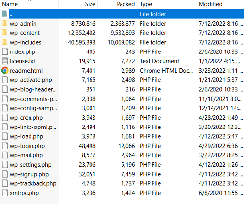
Task: Click the 'File folder' type of wp-admin
Action: pyautogui.click(x=153, y=24)
